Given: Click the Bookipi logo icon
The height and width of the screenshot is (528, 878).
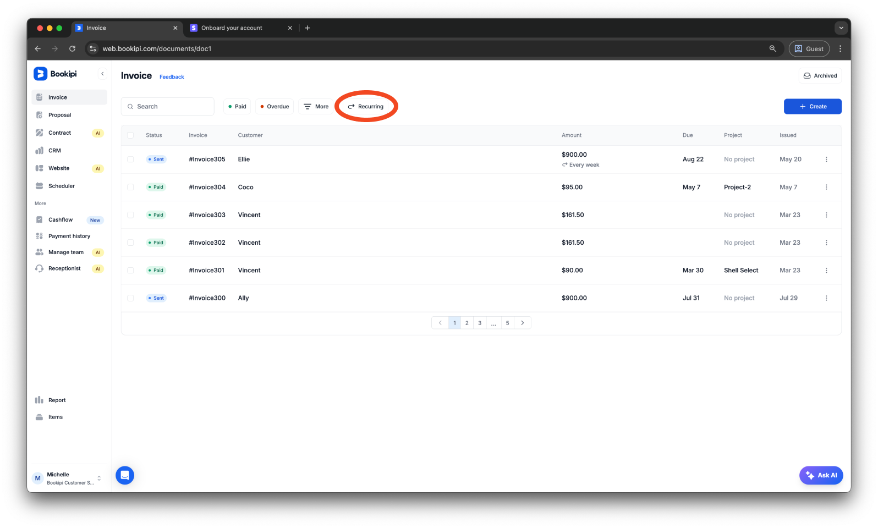Looking at the screenshot, I should pos(40,74).
